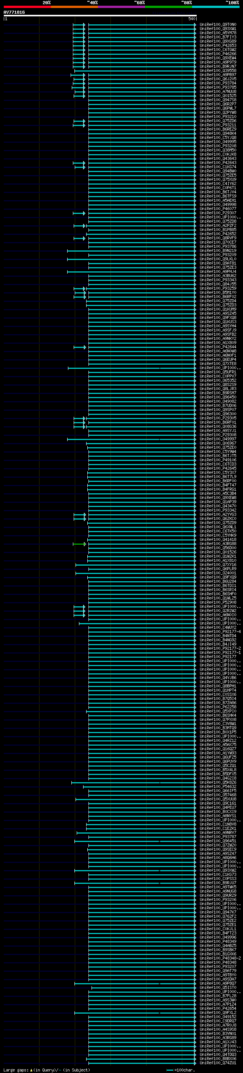Image resolution: width=243 pixels, height=1073 pixels.
Task: Click the UniRef100_B3VN01 label
Action: (218, 1033)
